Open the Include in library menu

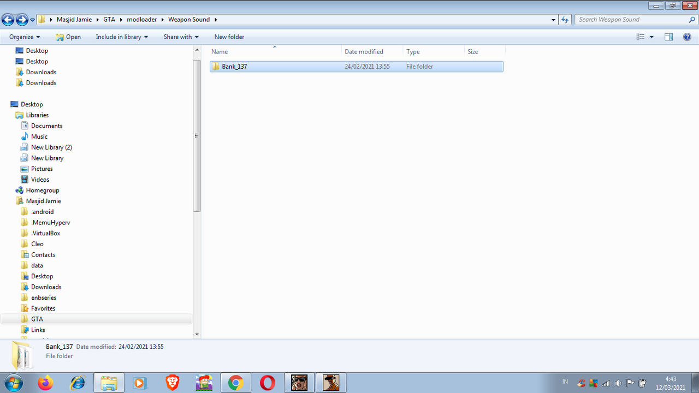click(122, 37)
